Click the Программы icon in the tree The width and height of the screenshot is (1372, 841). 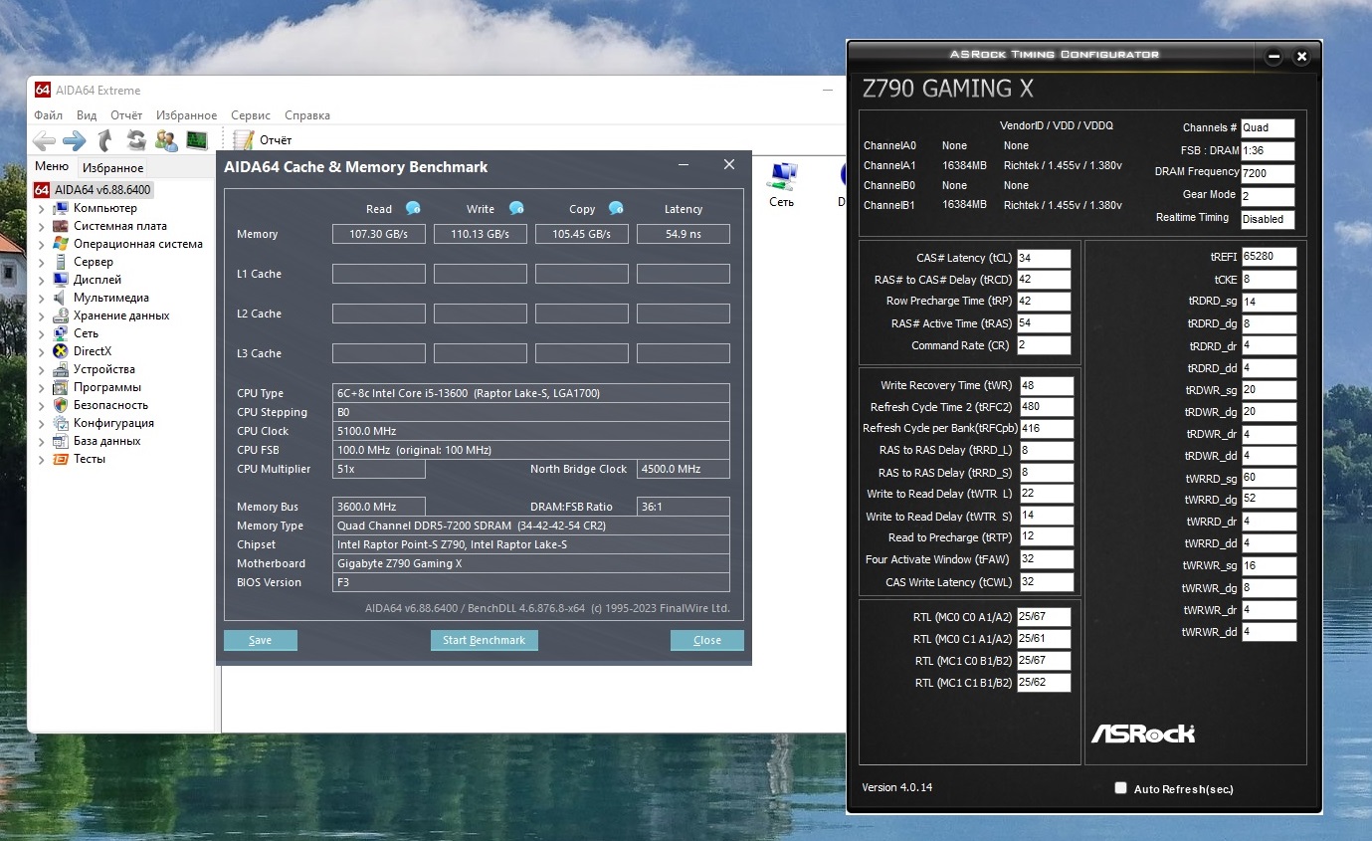(60, 387)
